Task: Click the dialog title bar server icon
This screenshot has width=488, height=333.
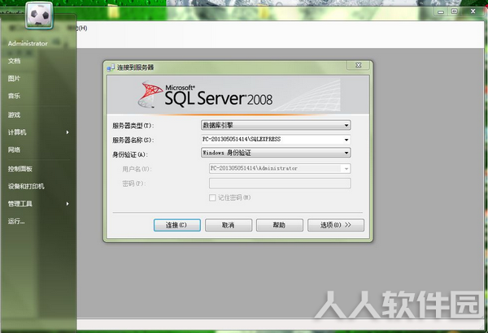Action: (111, 67)
